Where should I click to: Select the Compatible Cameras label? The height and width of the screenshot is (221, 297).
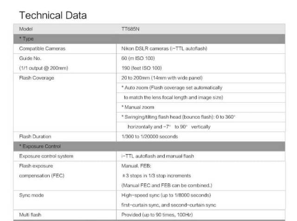[42, 48]
